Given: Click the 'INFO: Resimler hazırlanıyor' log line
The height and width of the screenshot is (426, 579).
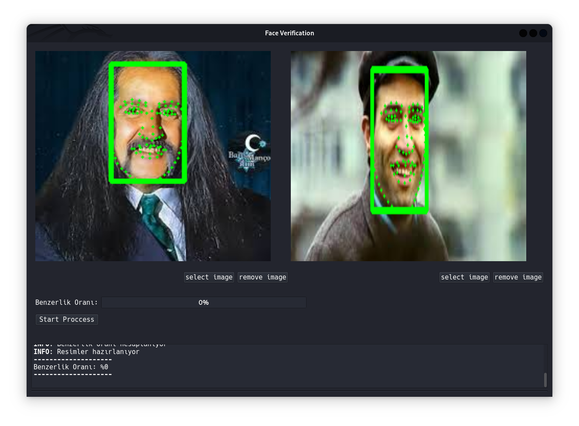Looking at the screenshot, I should point(86,352).
